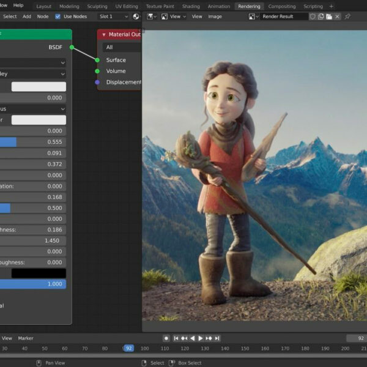Jump to the timeline's last frame

coord(217,338)
